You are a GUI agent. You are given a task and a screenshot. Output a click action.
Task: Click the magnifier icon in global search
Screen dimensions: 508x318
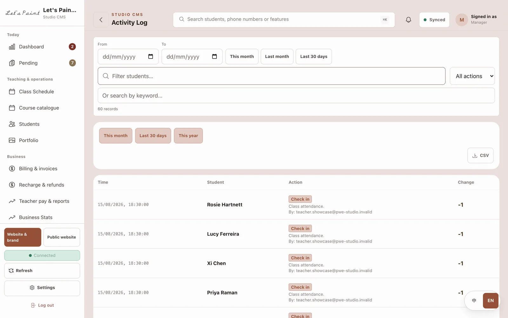click(182, 19)
